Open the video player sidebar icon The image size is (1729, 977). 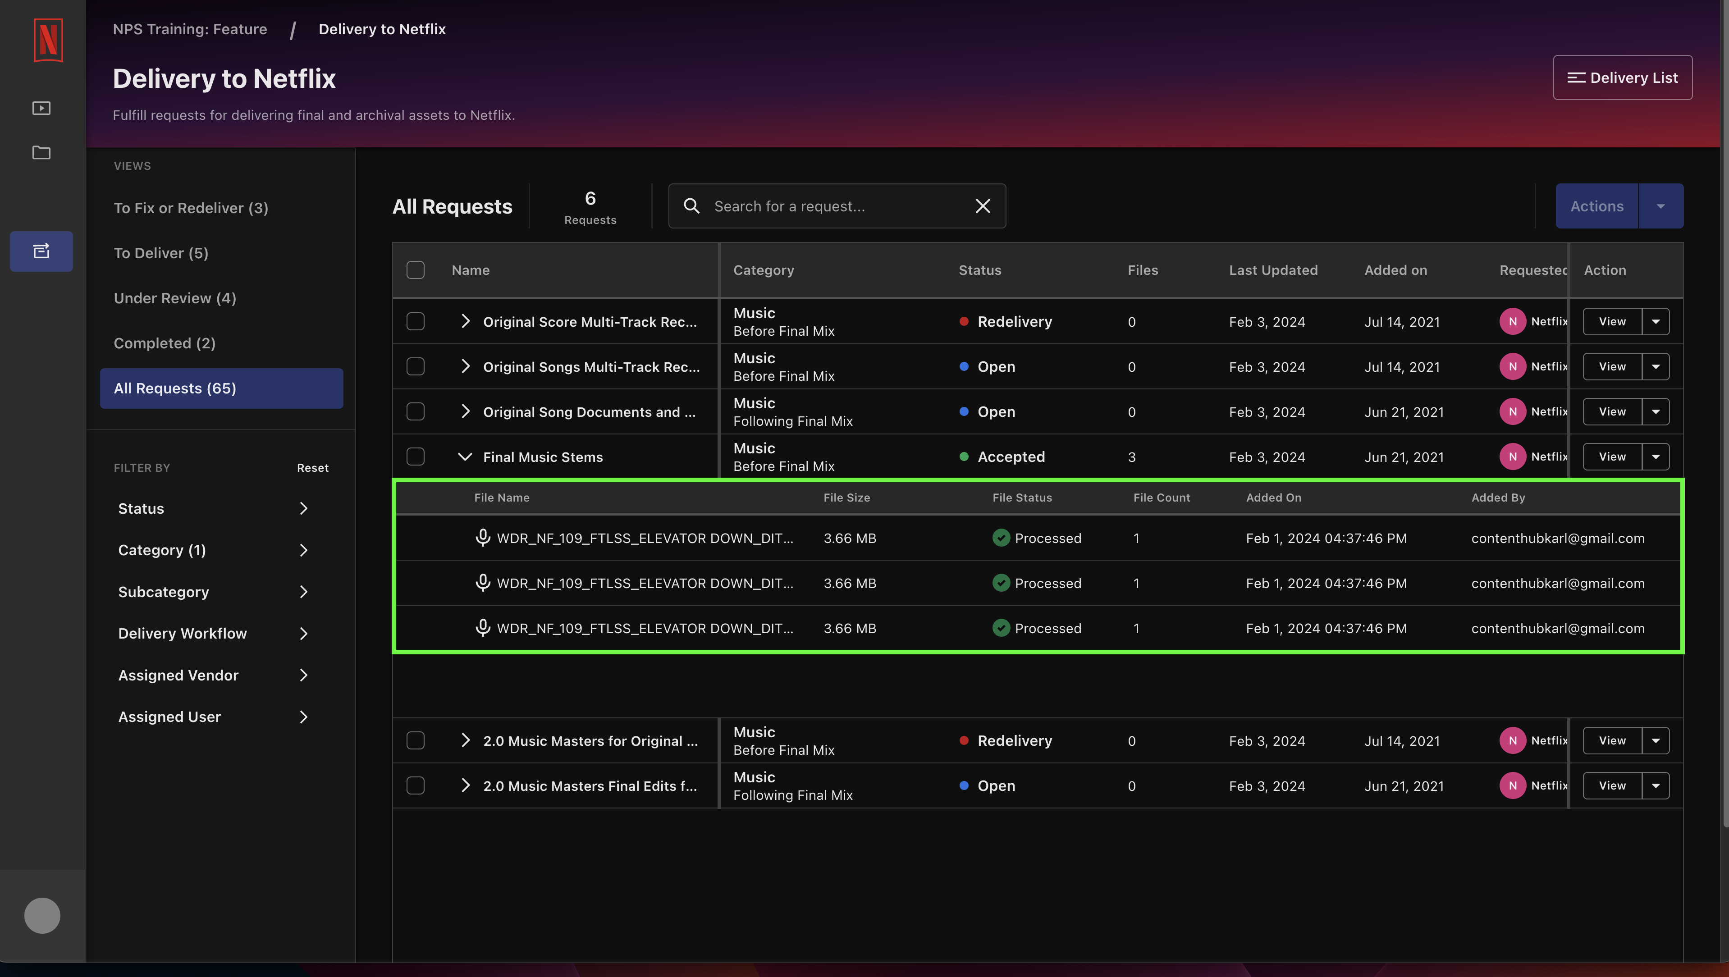41,108
